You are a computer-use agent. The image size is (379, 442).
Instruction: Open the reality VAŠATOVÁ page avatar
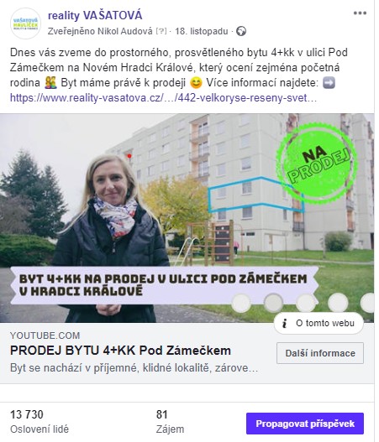(25, 23)
